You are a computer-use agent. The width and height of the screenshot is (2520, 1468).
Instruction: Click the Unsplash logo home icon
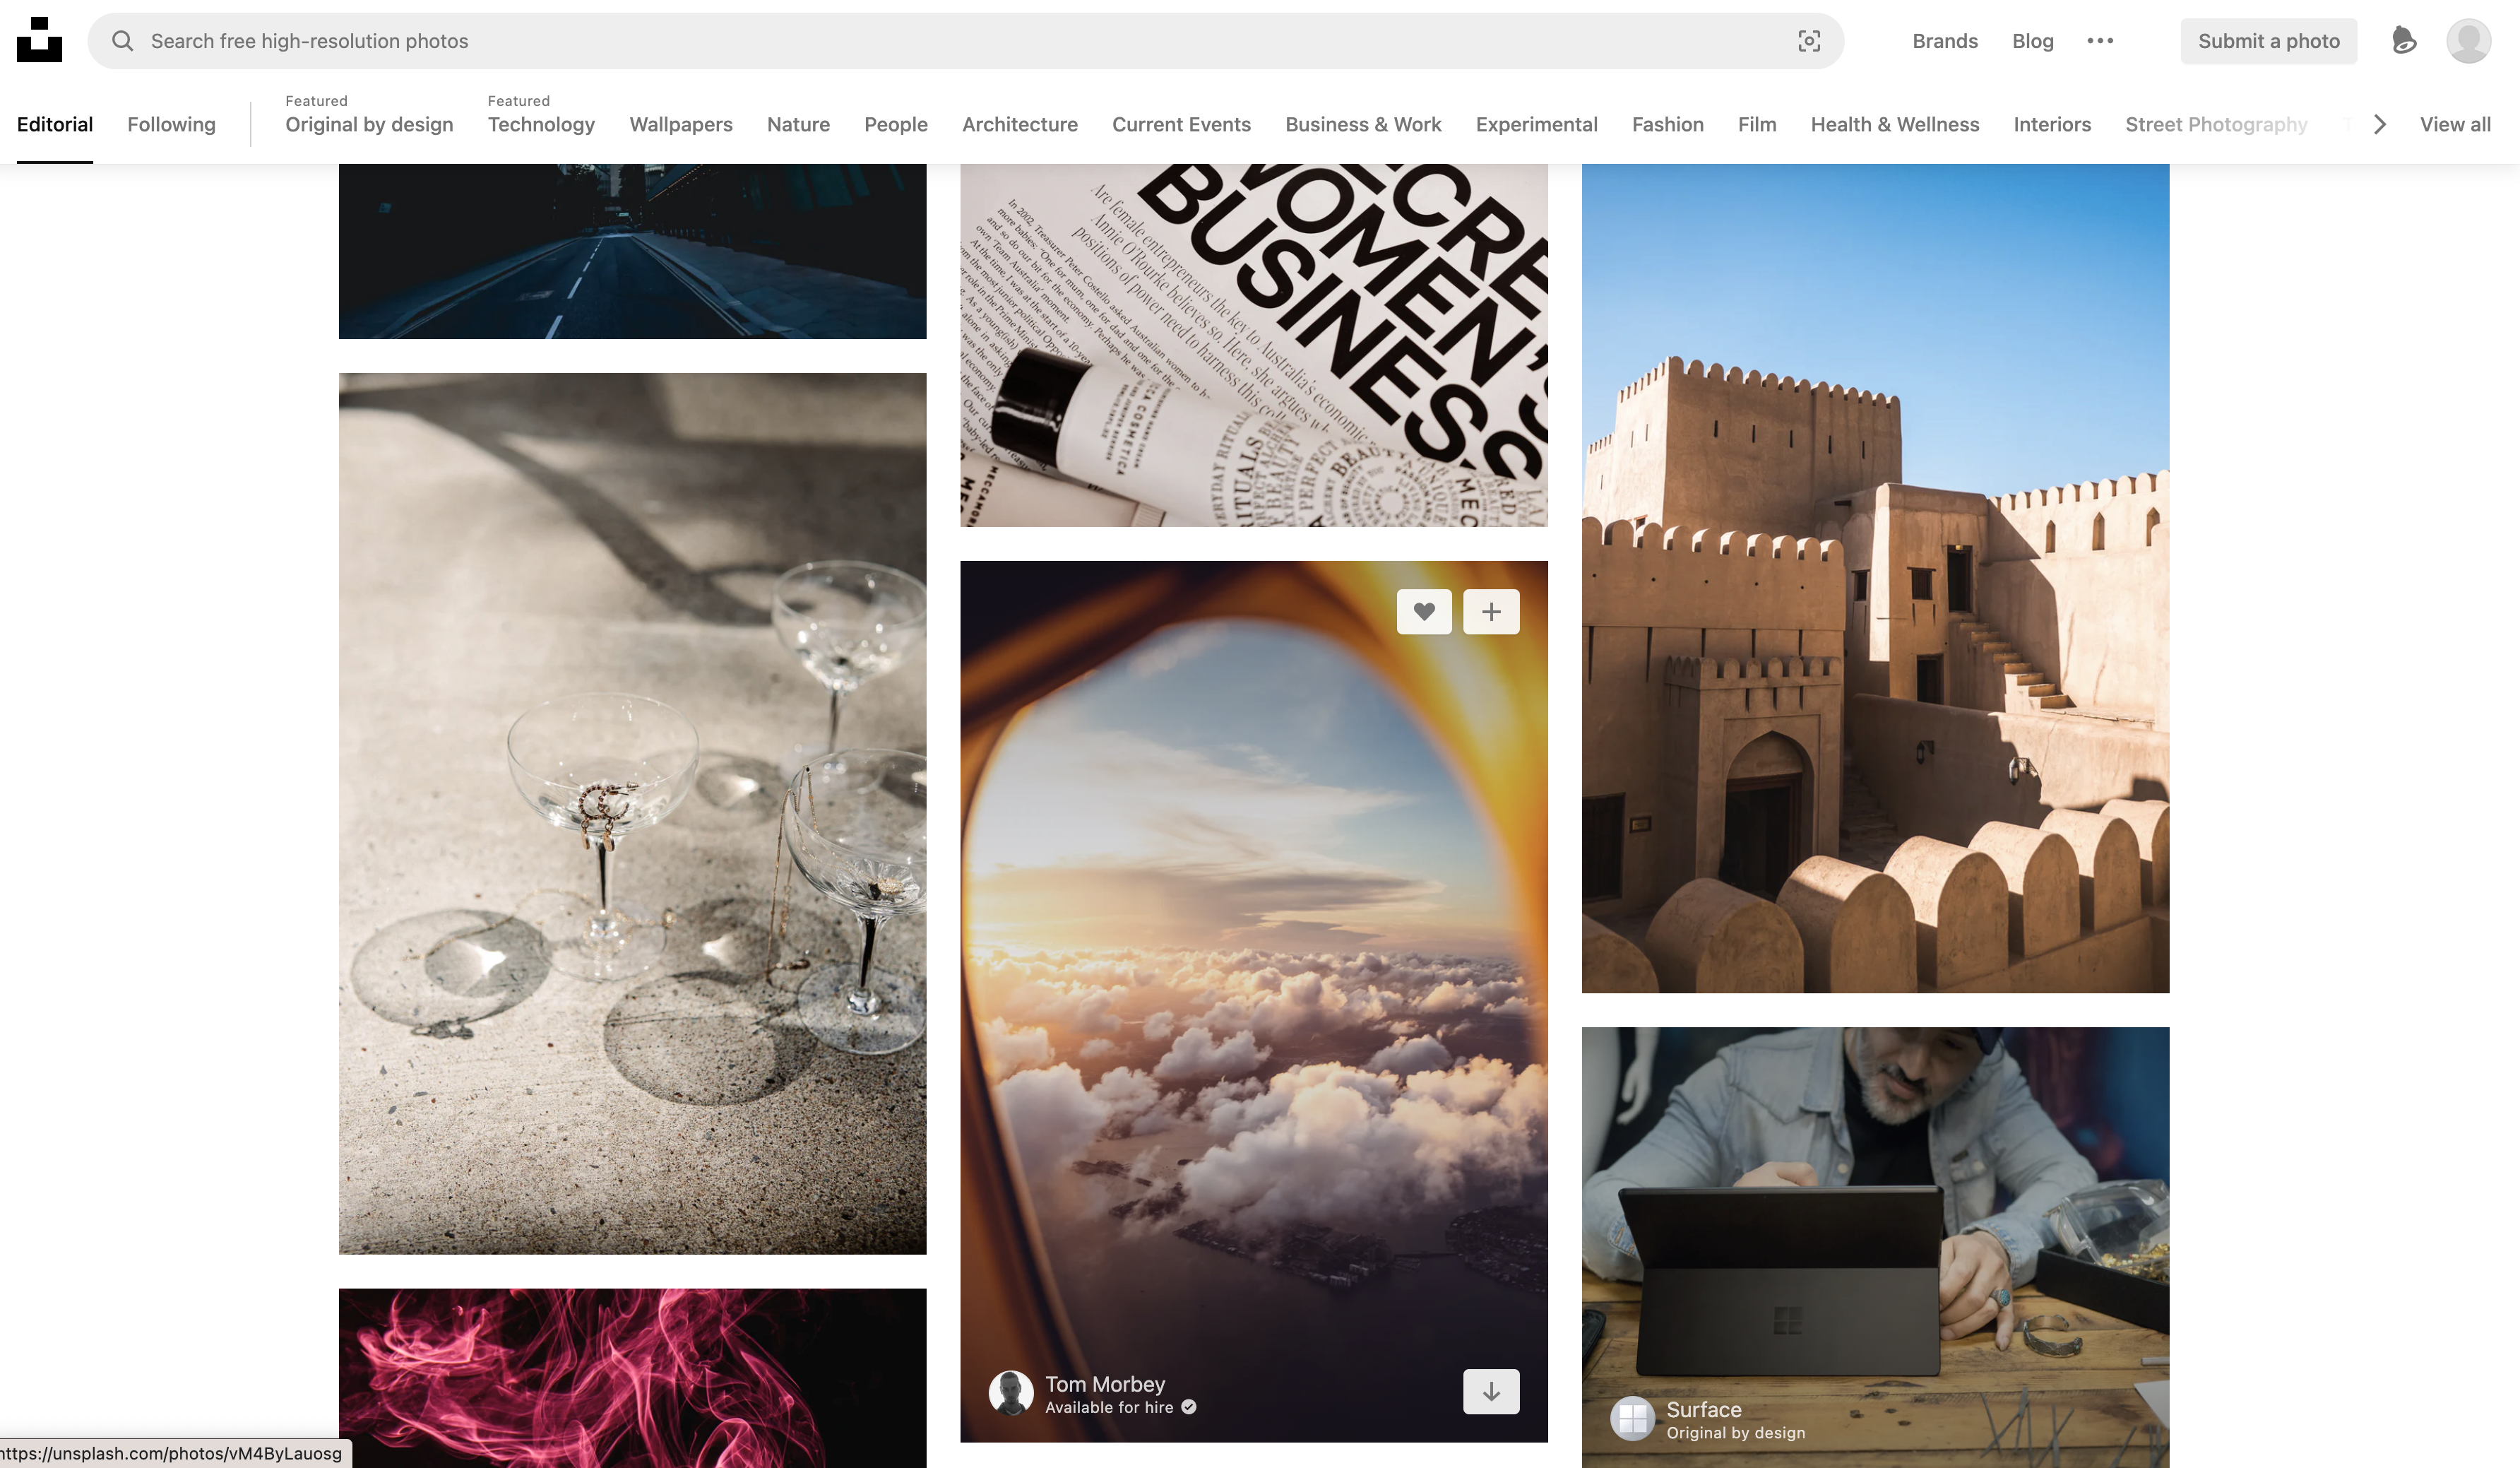pyautogui.click(x=39, y=40)
